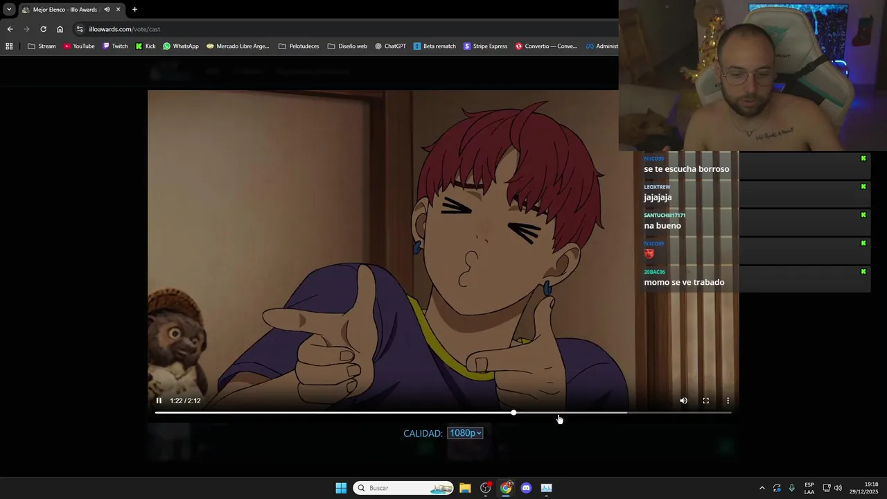Open a new browser tab
Viewport: 887px width, 499px height.
[x=134, y=10]
